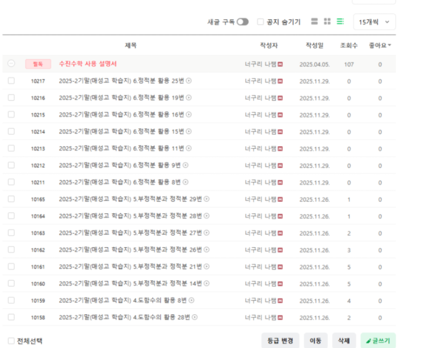Click the 글쓰기 write button
The image size is (442, 348).
378,341
